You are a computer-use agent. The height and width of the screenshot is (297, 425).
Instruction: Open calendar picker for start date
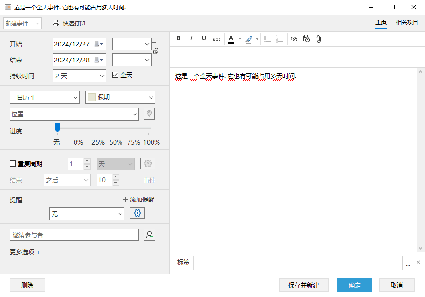99,44
